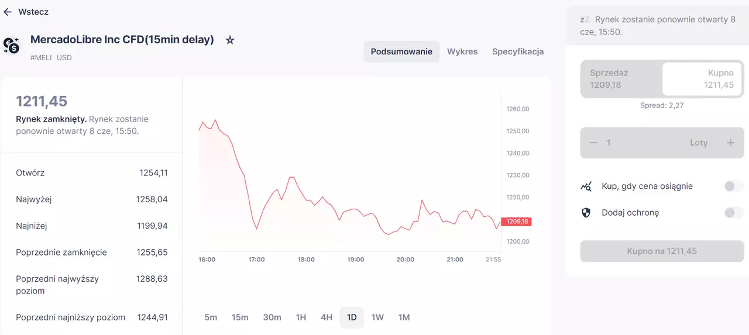Open the Wykres tab

pos(462,51)
